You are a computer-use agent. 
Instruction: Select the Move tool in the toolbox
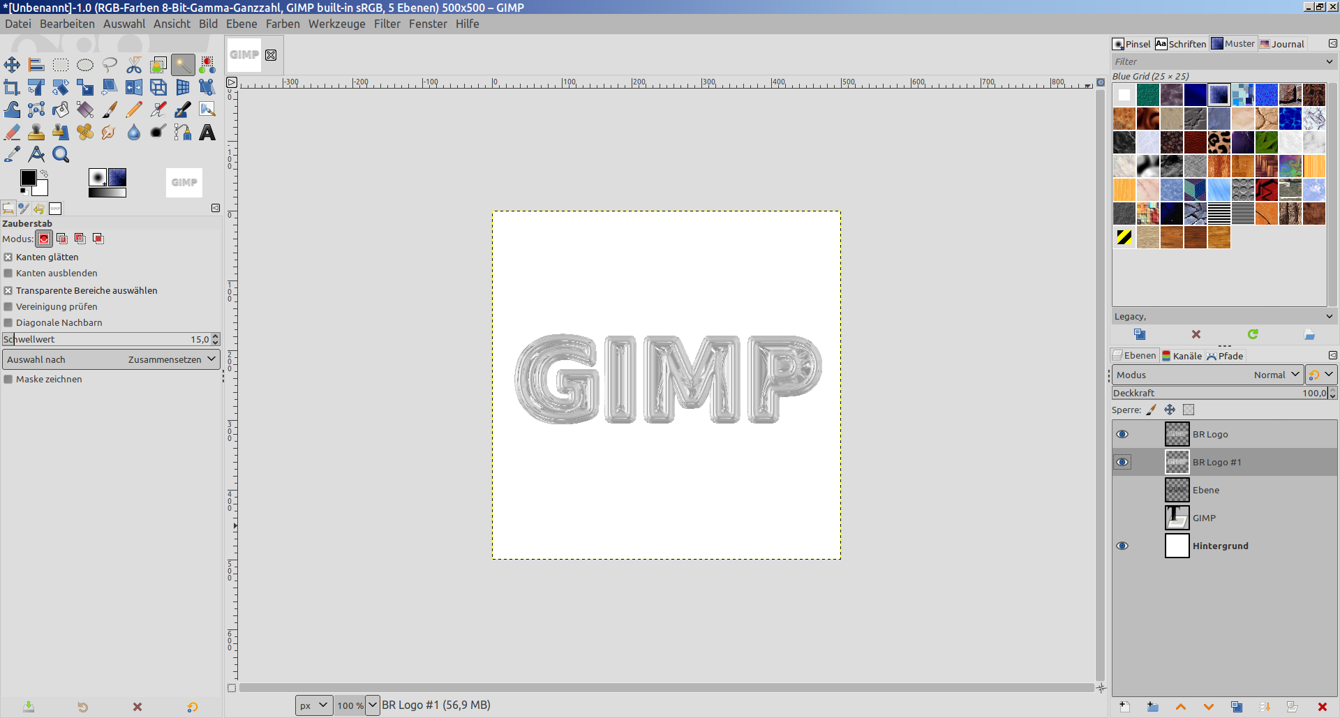point(12,65)
